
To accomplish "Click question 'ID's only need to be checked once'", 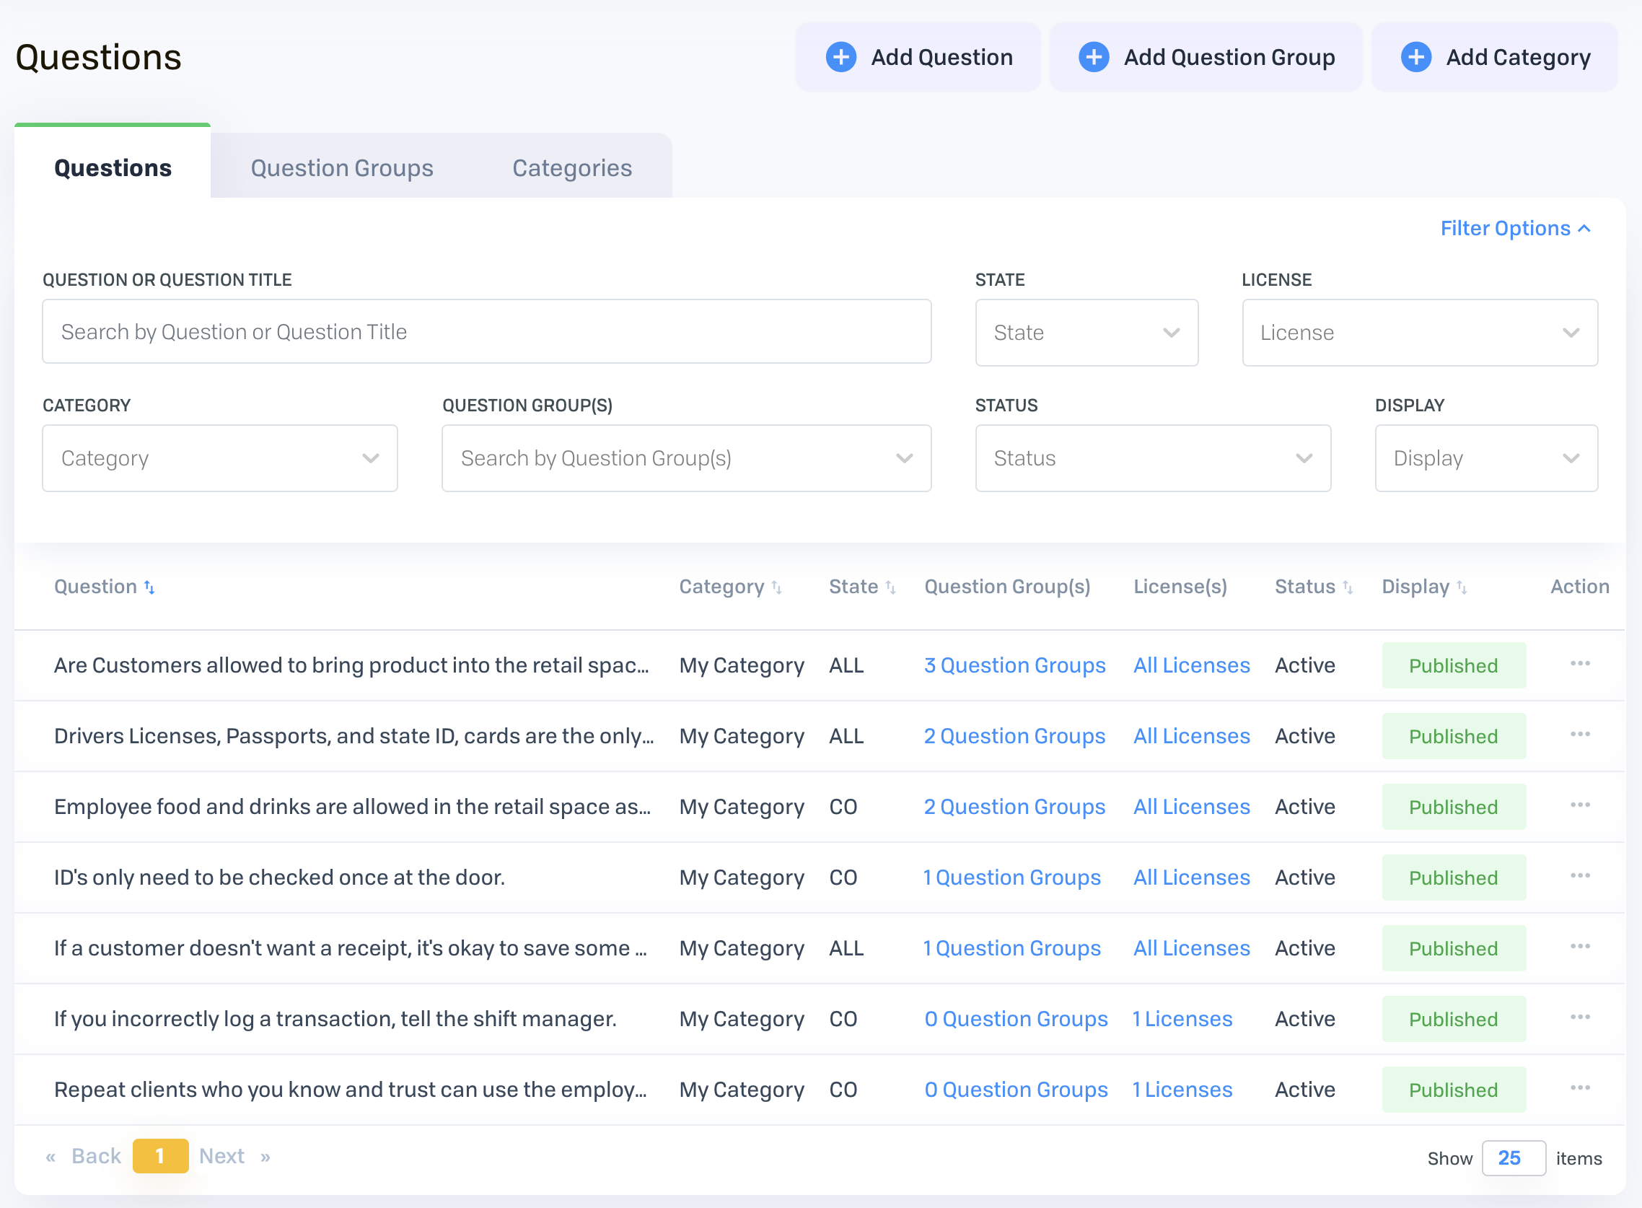I will point(279,877).
